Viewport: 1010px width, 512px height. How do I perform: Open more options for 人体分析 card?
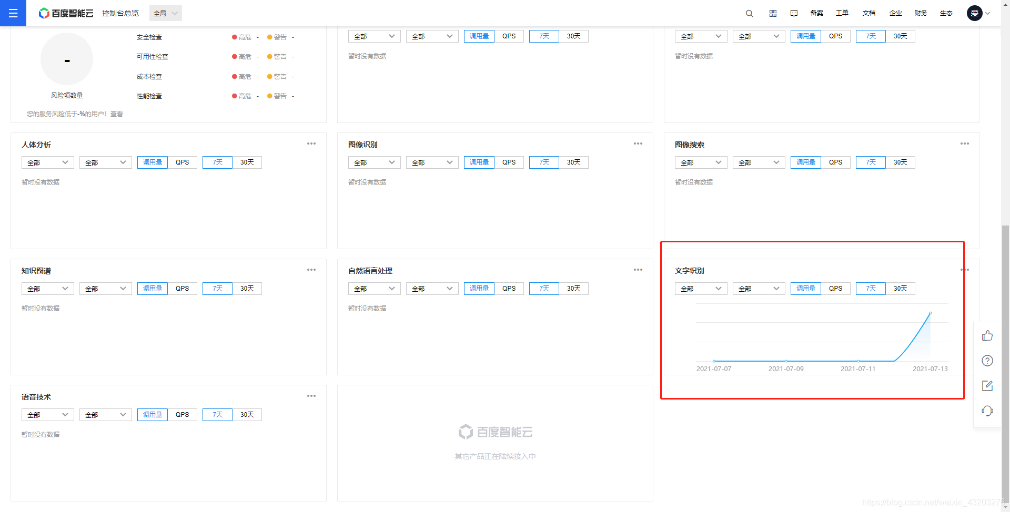click(311, 144)
